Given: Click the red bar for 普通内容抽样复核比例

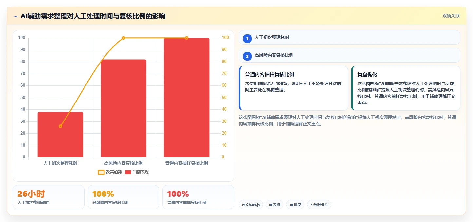Looking at the screenshot, I should tap(187, 98).
